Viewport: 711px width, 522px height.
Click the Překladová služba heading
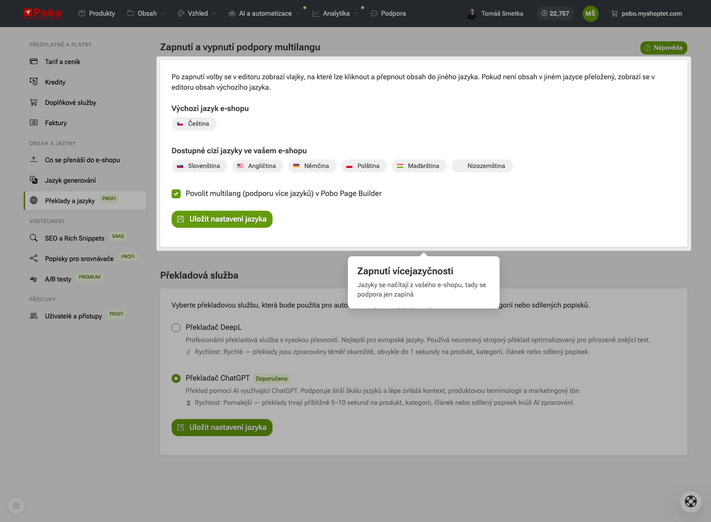[199, 275]
